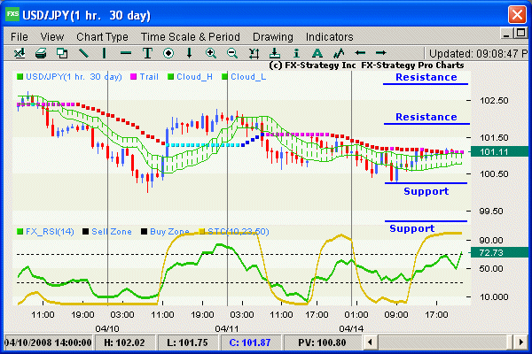532x354 pixels.
Task: Click the copy chart windows icon
Action: (x=62, y=53)
